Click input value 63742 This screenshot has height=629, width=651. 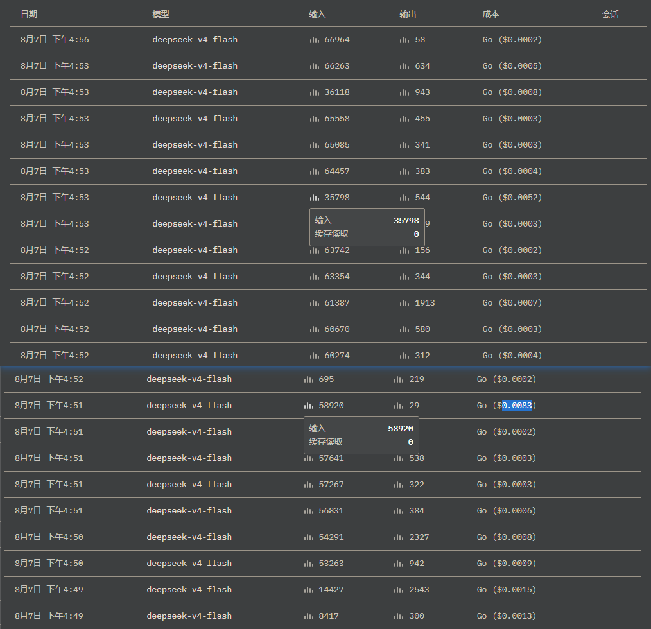[x=337, y=250]
